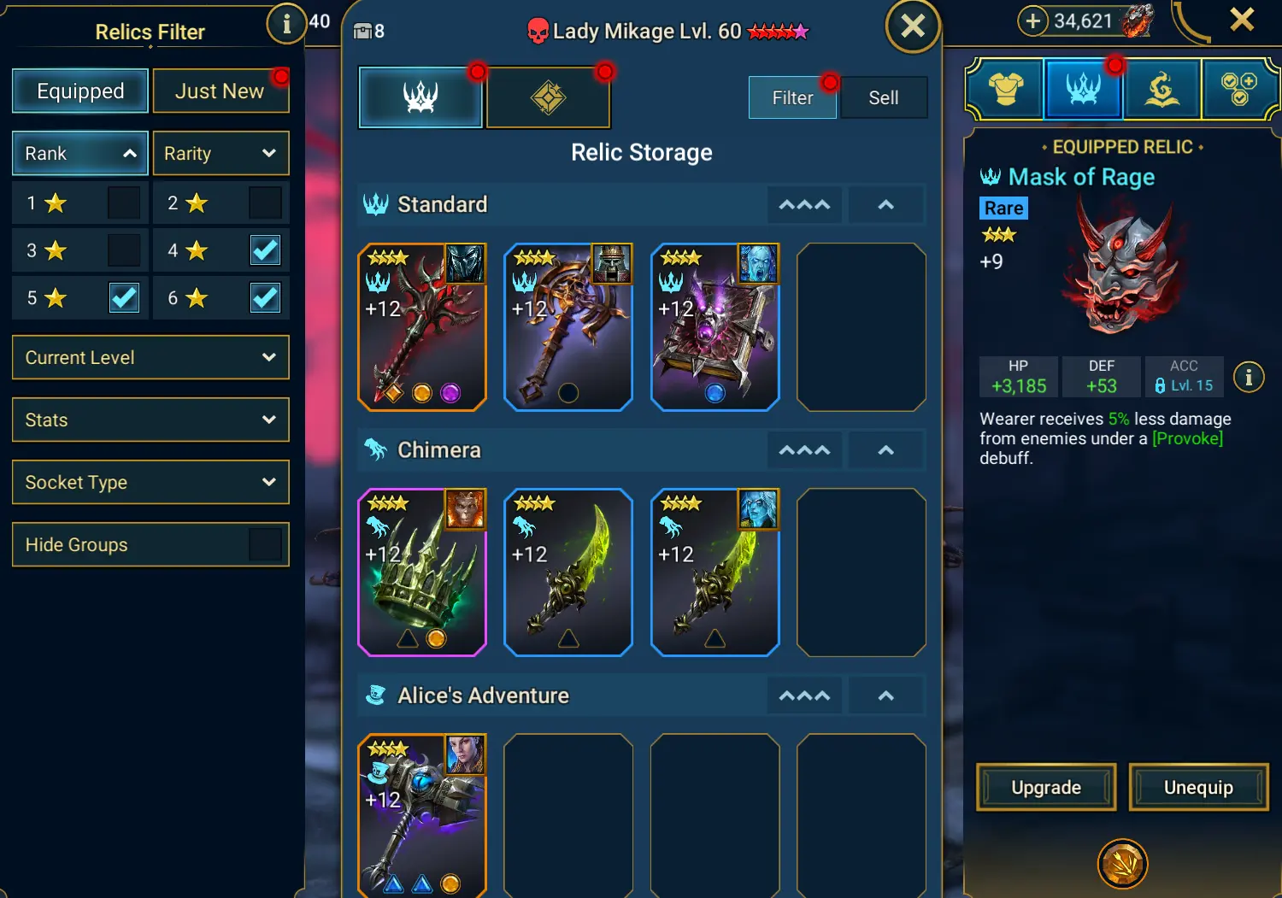
Task: Open the serpent blessings tab icon
Action: tap(1161, 88)
